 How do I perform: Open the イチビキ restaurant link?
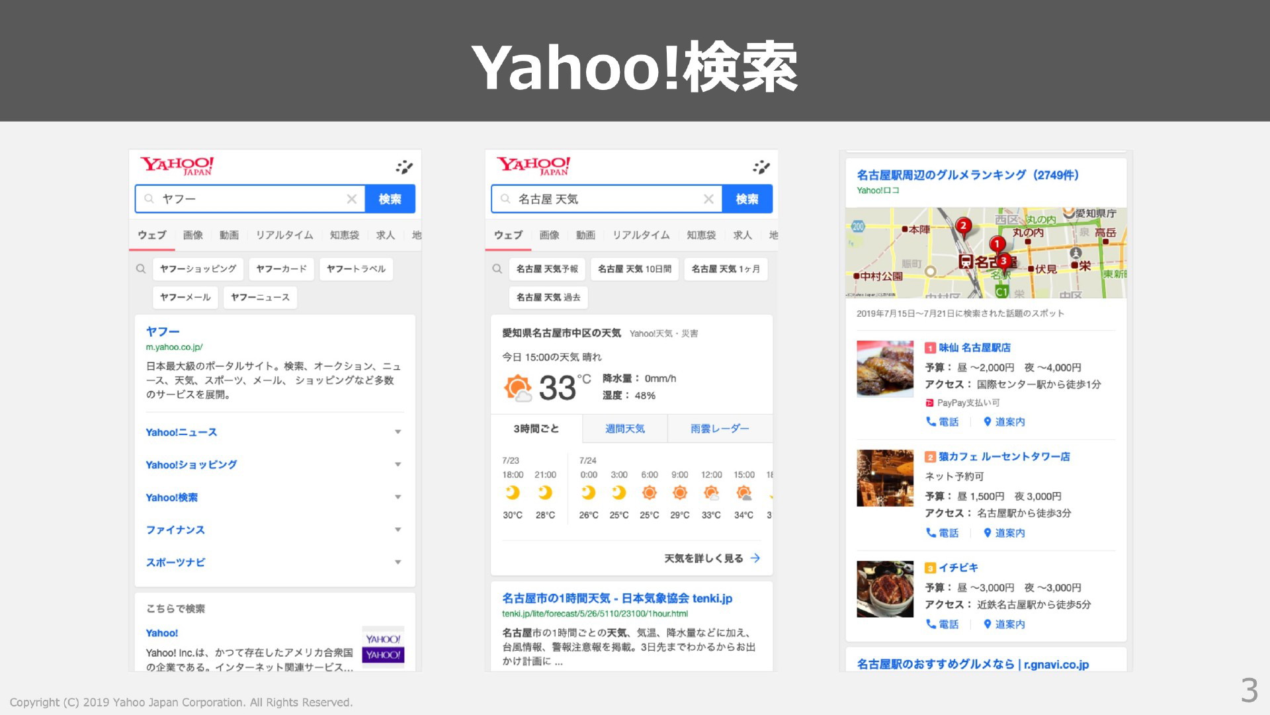[x=958, y=568]
